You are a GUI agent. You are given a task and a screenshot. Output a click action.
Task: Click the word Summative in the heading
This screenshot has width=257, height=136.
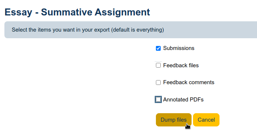click(67, 12)
